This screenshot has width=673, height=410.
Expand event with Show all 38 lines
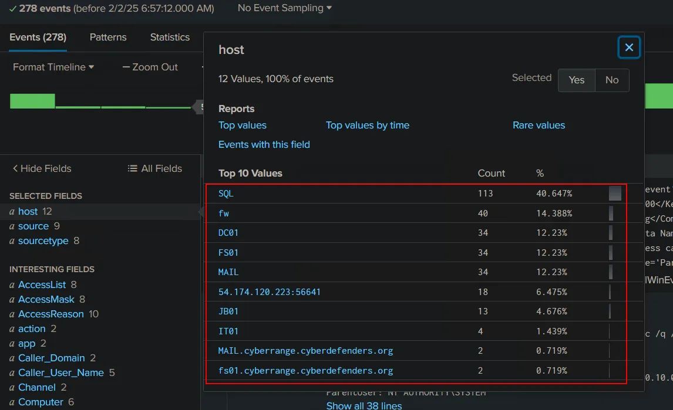[364, 405]
